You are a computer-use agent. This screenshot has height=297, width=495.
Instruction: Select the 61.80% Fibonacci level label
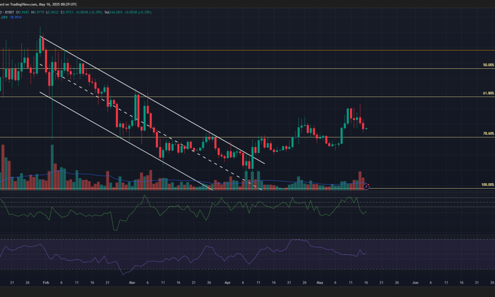click(x=489, y=94)
